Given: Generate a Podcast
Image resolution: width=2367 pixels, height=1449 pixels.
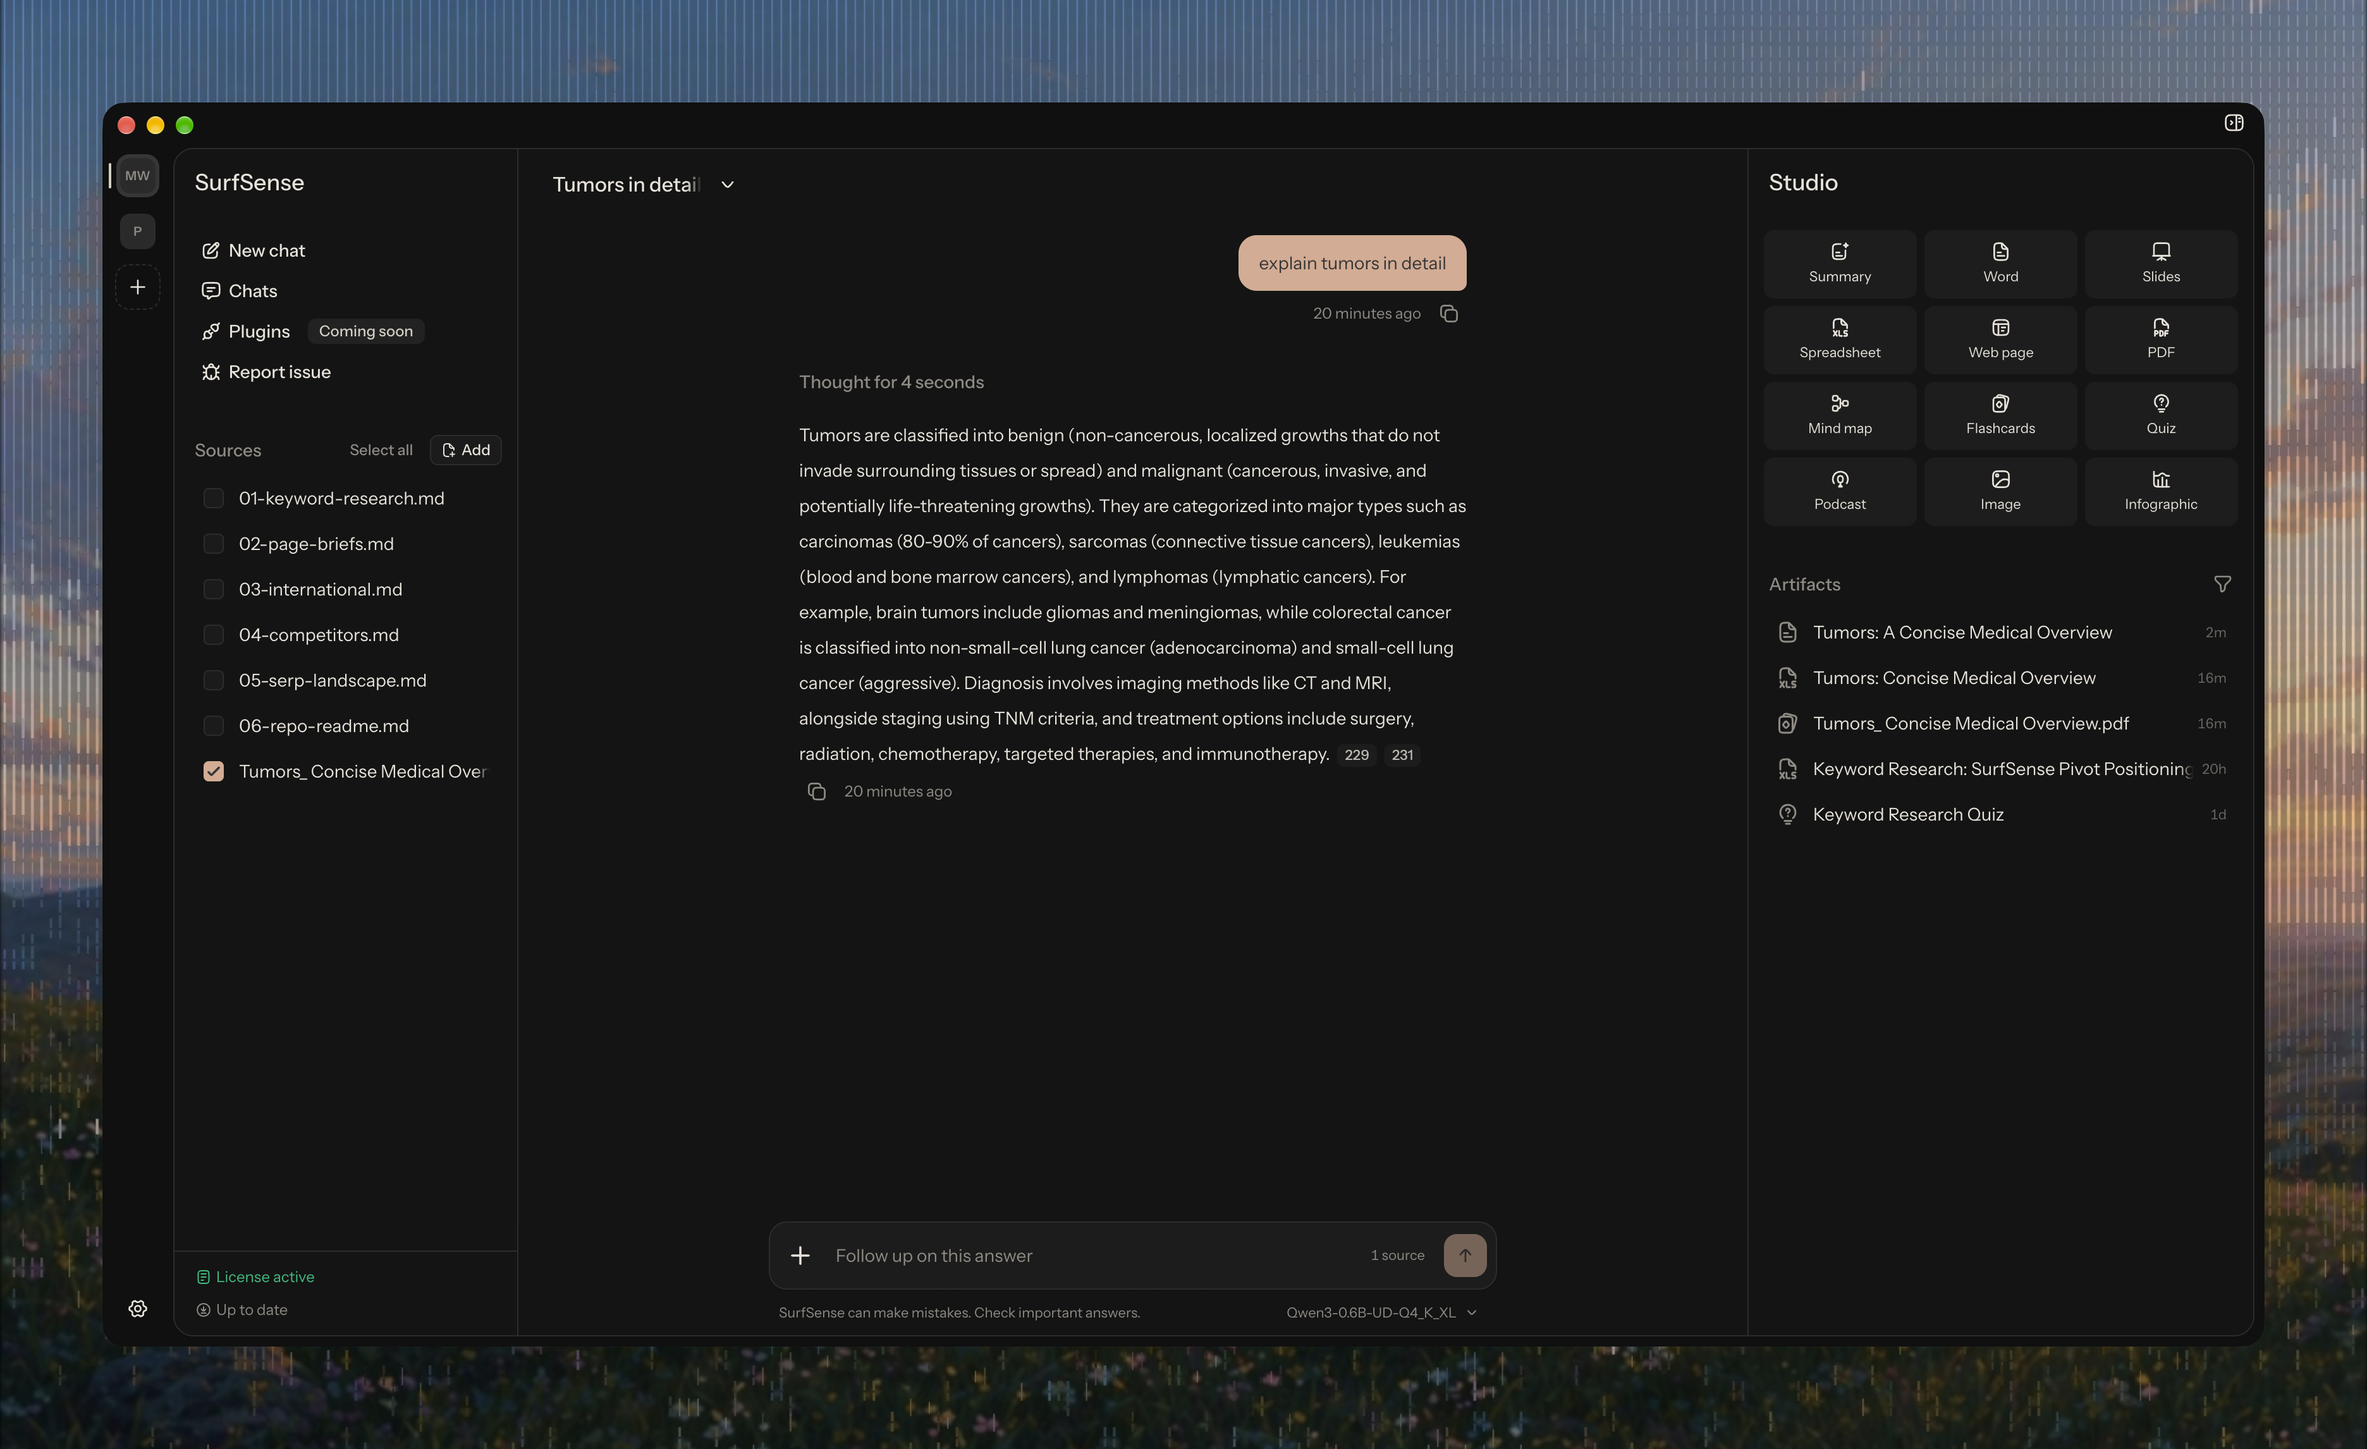Looking at the screenshot, I should point(1838,491).
